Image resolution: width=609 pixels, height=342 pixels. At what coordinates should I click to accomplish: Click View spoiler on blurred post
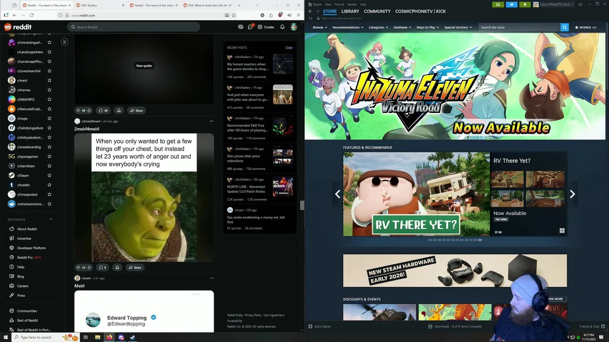tap(144, 66)
